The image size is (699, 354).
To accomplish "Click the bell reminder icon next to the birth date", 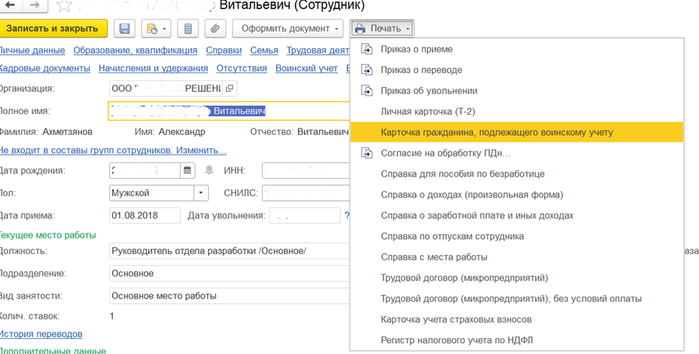I will [x=209, y=170].
